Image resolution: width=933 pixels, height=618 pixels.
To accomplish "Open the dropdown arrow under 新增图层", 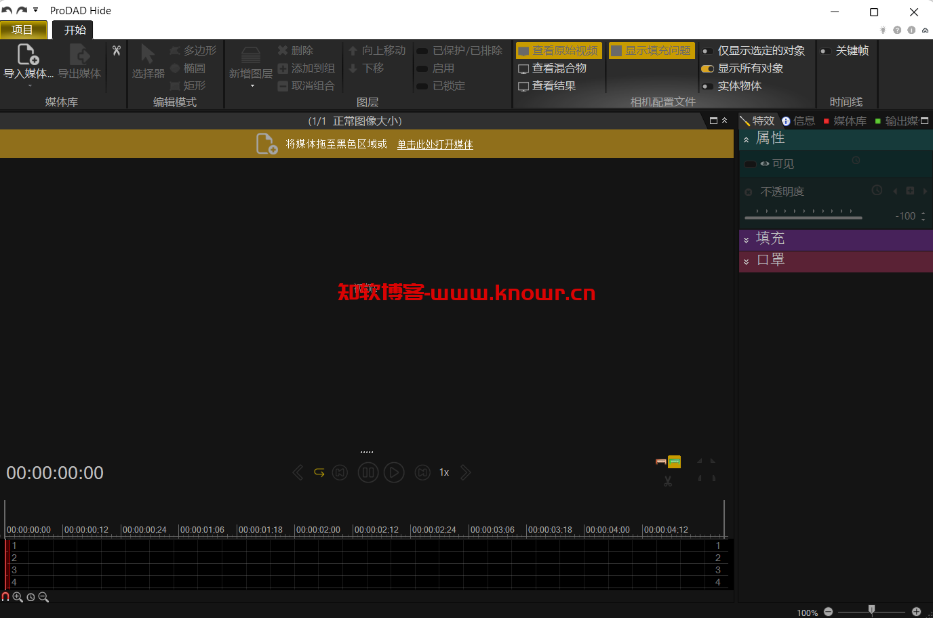I will pos(252,86).
